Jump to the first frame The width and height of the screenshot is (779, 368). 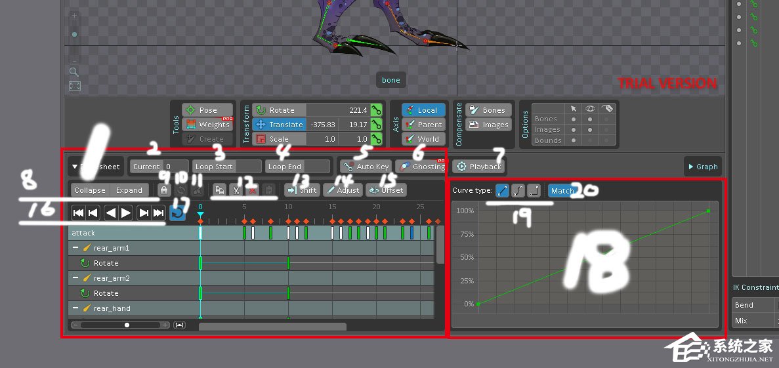78,213
